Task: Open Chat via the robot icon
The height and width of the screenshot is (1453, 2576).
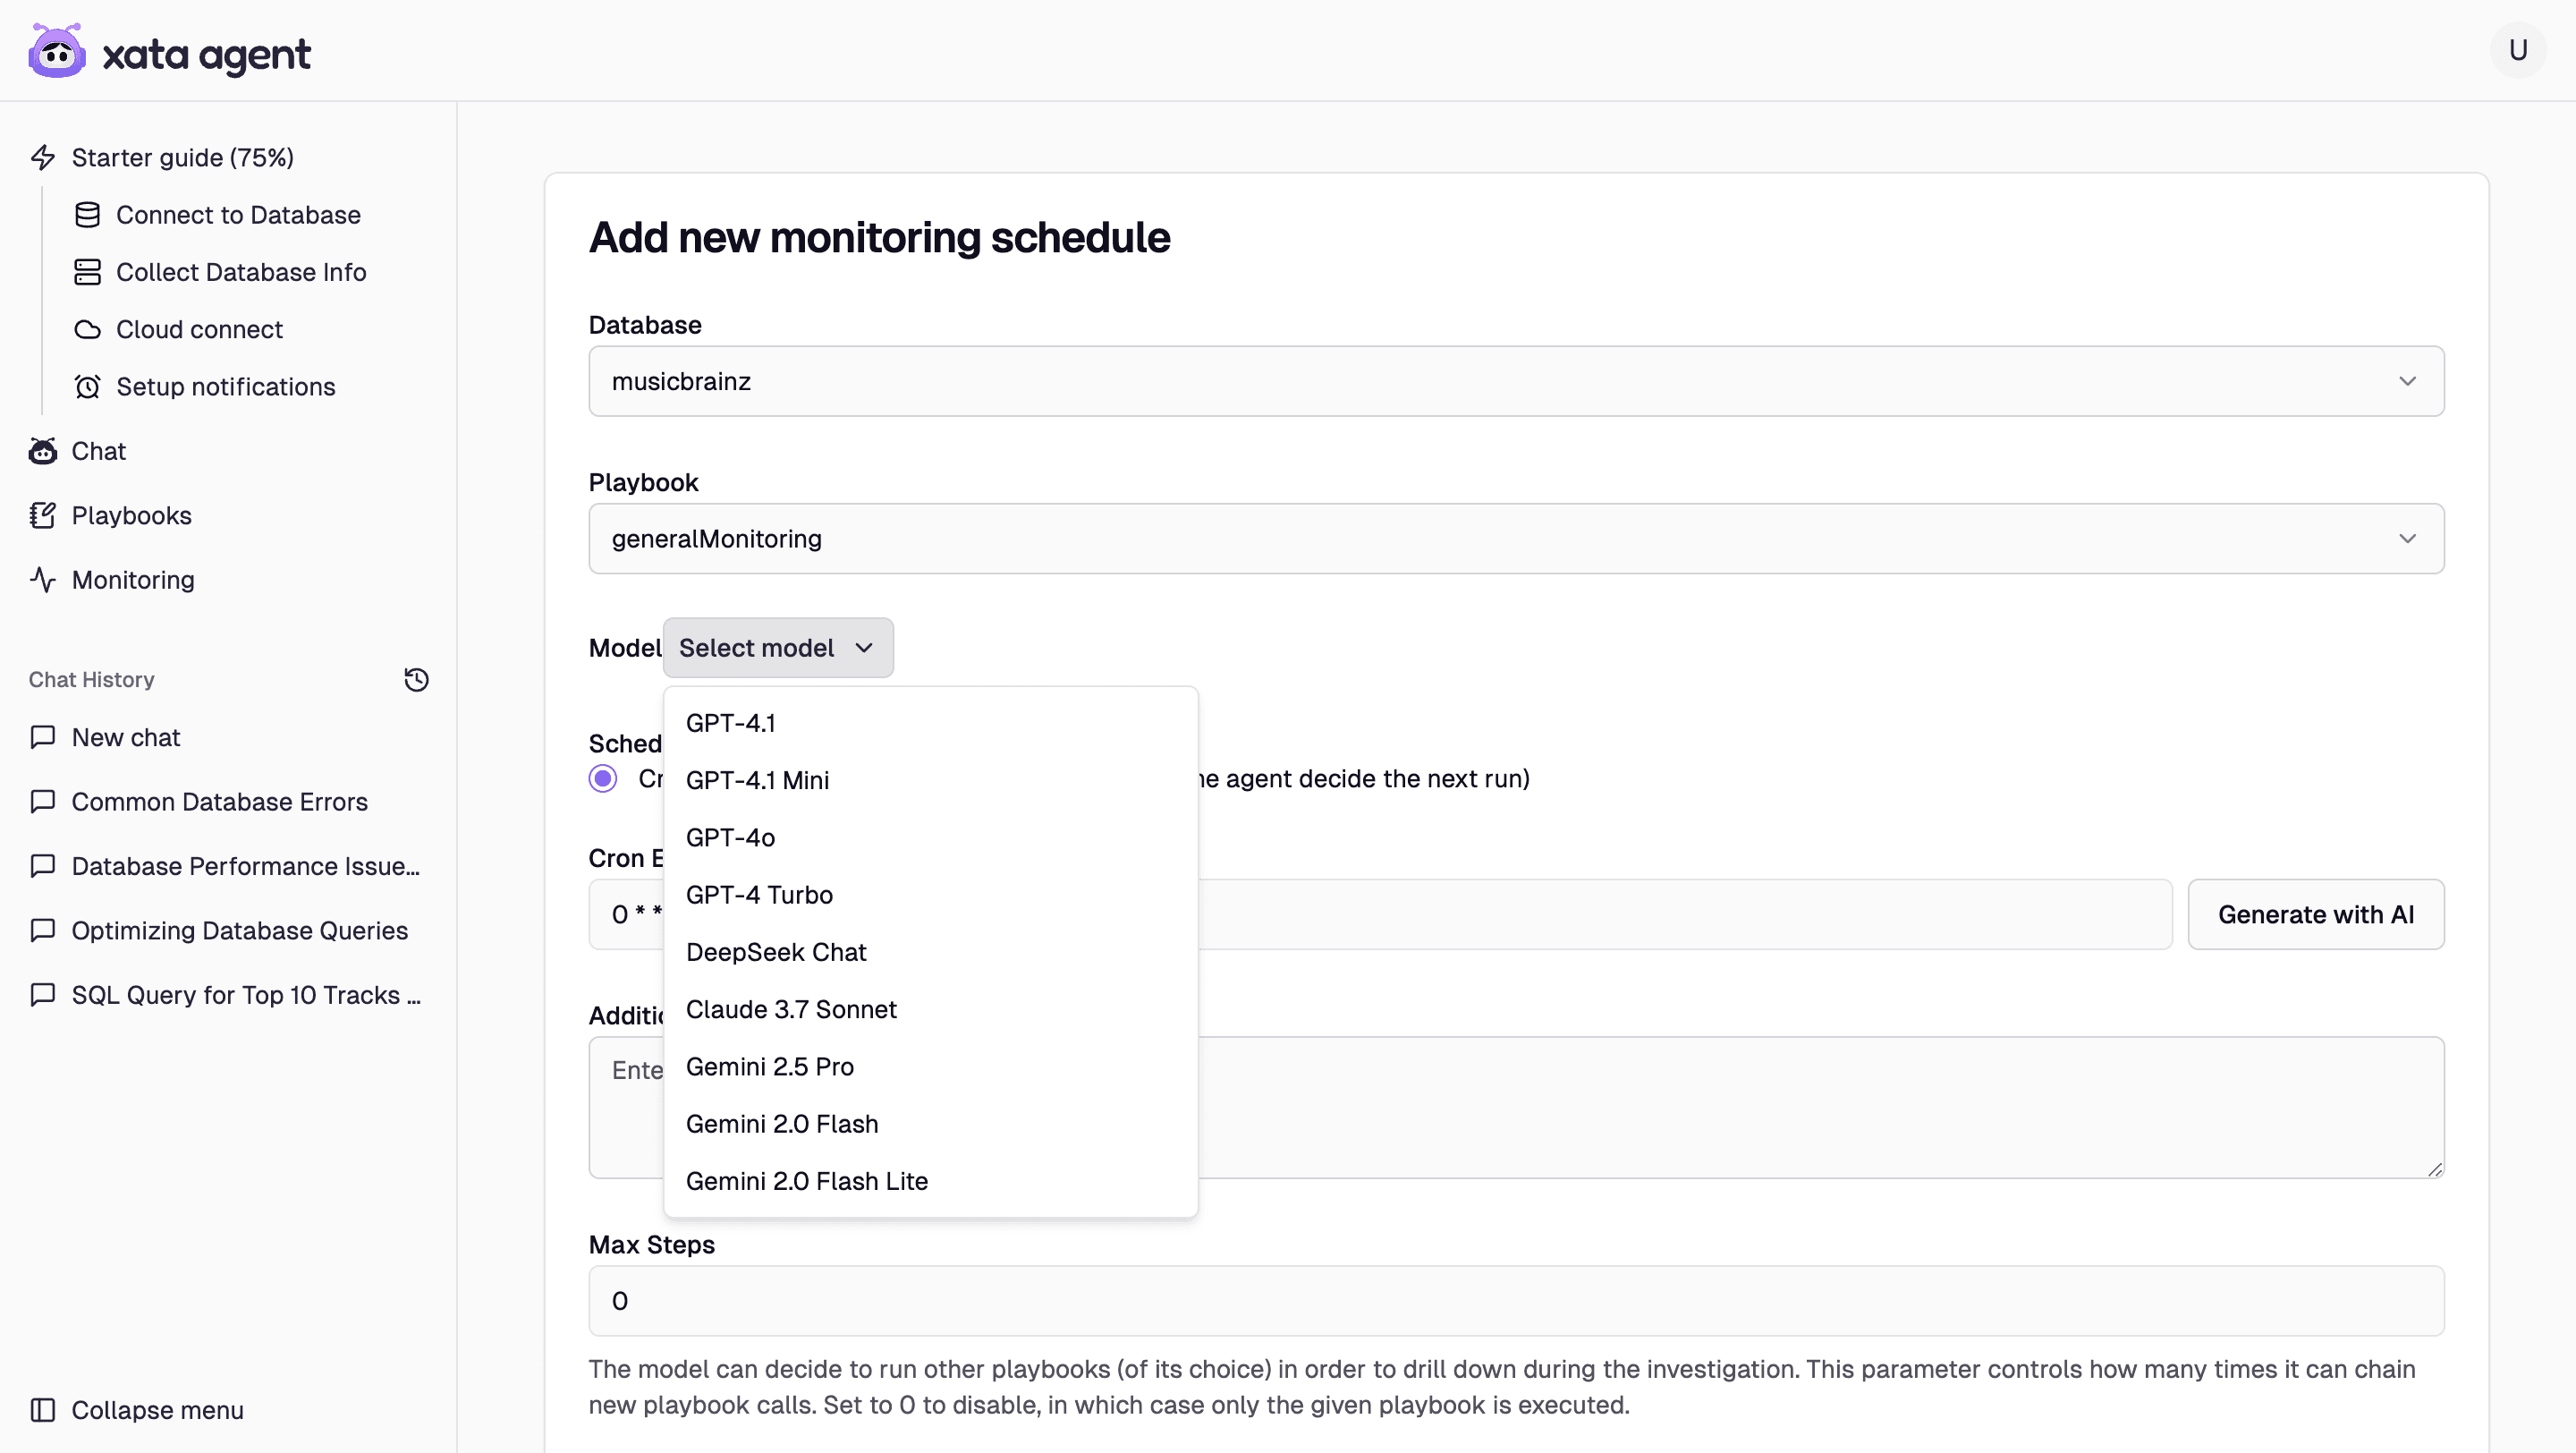Action: (42, 451)
